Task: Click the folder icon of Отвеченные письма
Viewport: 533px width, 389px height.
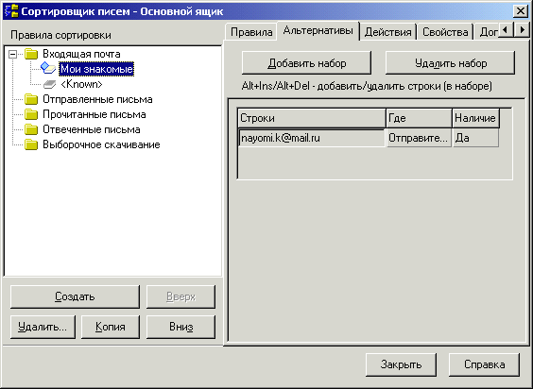Action: (x=31, y=129)
